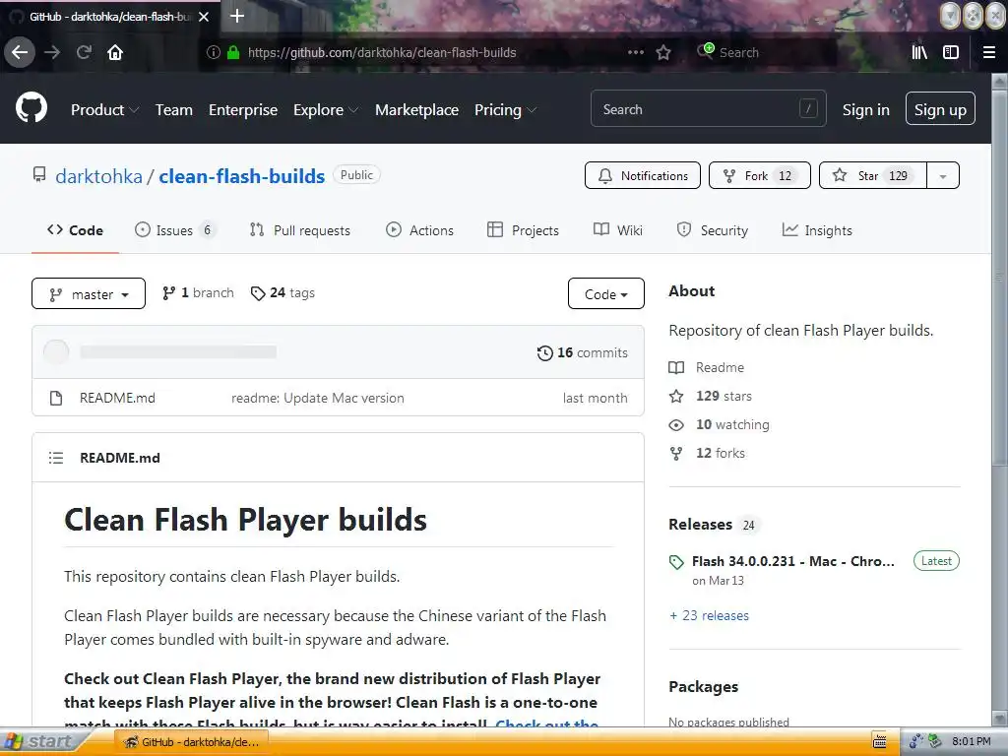Image resolution: width=1008 pixels, height=756 pixels.
Task: Click the 16 commits history link
Action: [x=583, y=352]
